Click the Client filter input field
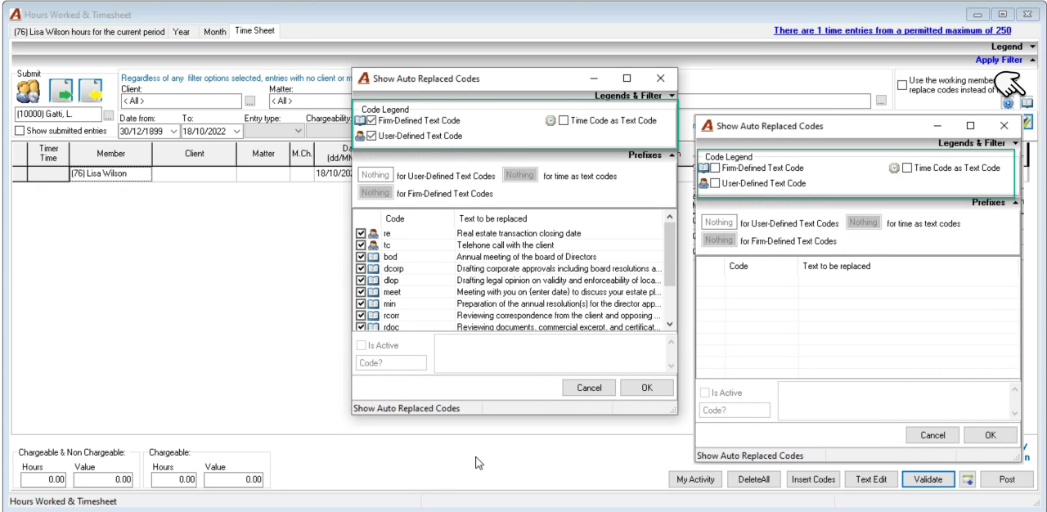The width and height of the screenshot is (1047, 512). pos(182,101)
